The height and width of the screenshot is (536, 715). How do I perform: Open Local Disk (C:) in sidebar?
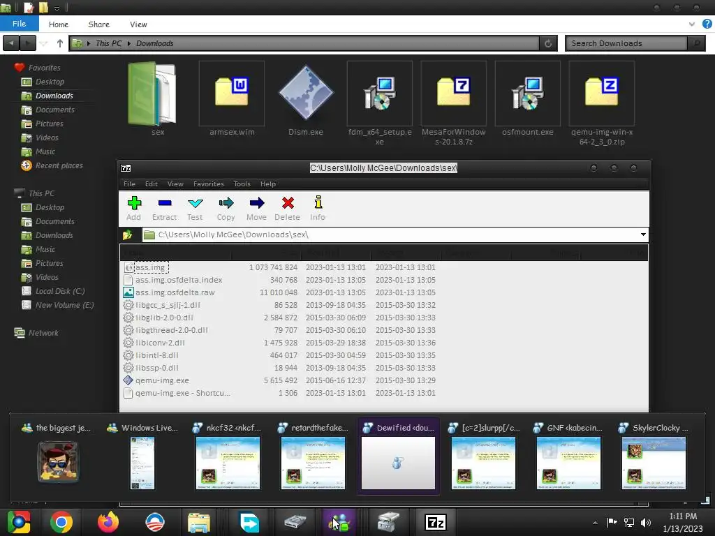(x=54, y=291)
